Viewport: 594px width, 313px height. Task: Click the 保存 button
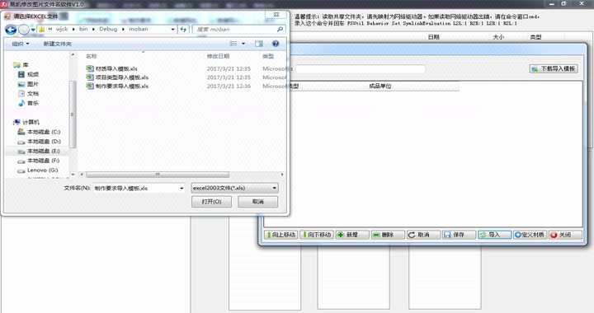click(x=460, y=235)
